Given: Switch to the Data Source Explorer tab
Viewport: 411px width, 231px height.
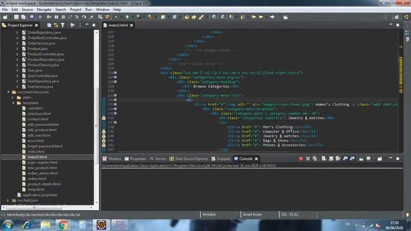Looking at the screenshot, I should [x=189, y=158].
